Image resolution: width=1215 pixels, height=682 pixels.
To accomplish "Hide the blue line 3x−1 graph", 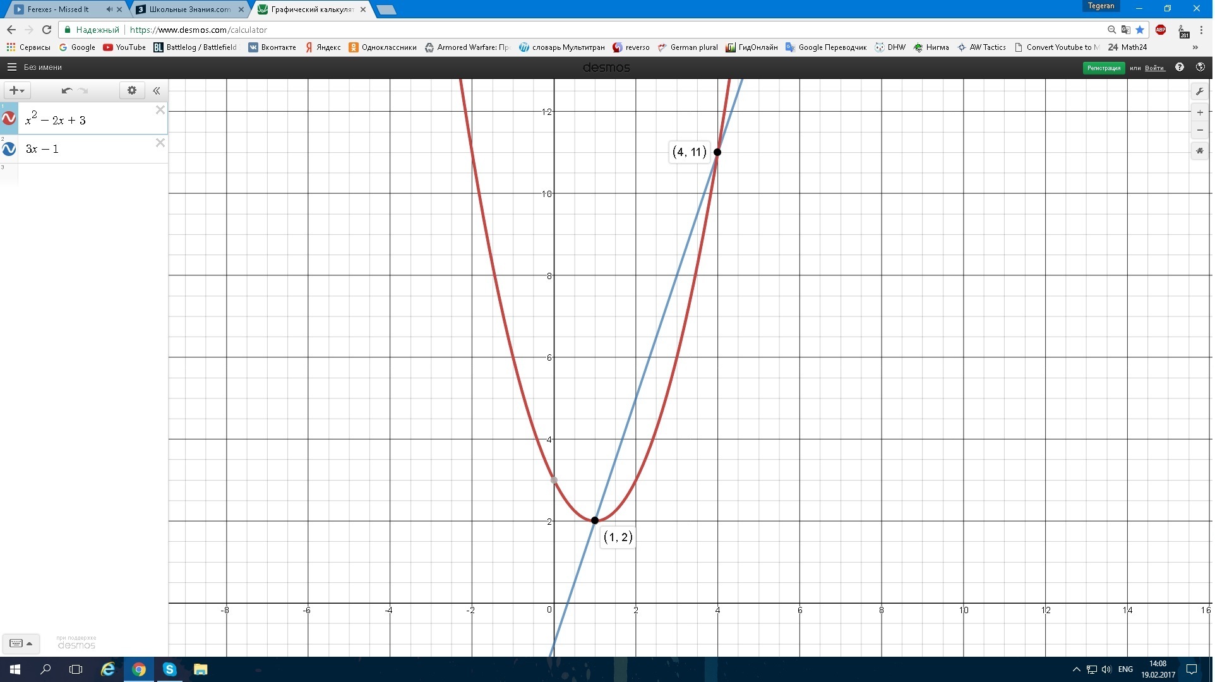I will tap(9, 149).
